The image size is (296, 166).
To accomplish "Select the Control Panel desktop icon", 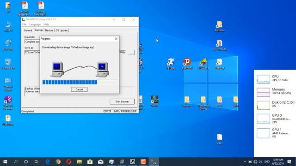I will coord(8,84).
